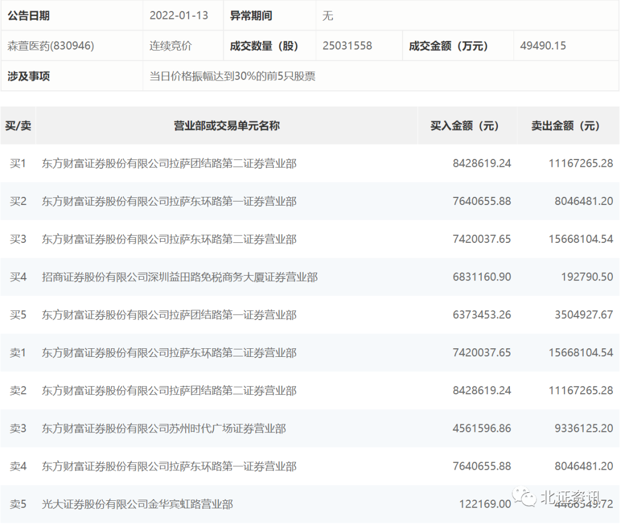Select sell amount 11167265.28 in row 卖2

pyautogui.click(x=581, y=390)
